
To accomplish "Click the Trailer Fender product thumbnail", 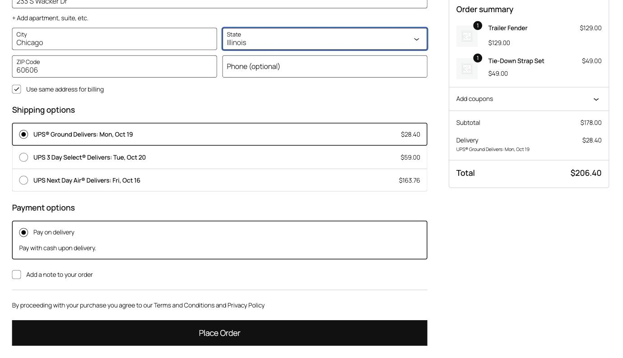I will click(467, 36).
